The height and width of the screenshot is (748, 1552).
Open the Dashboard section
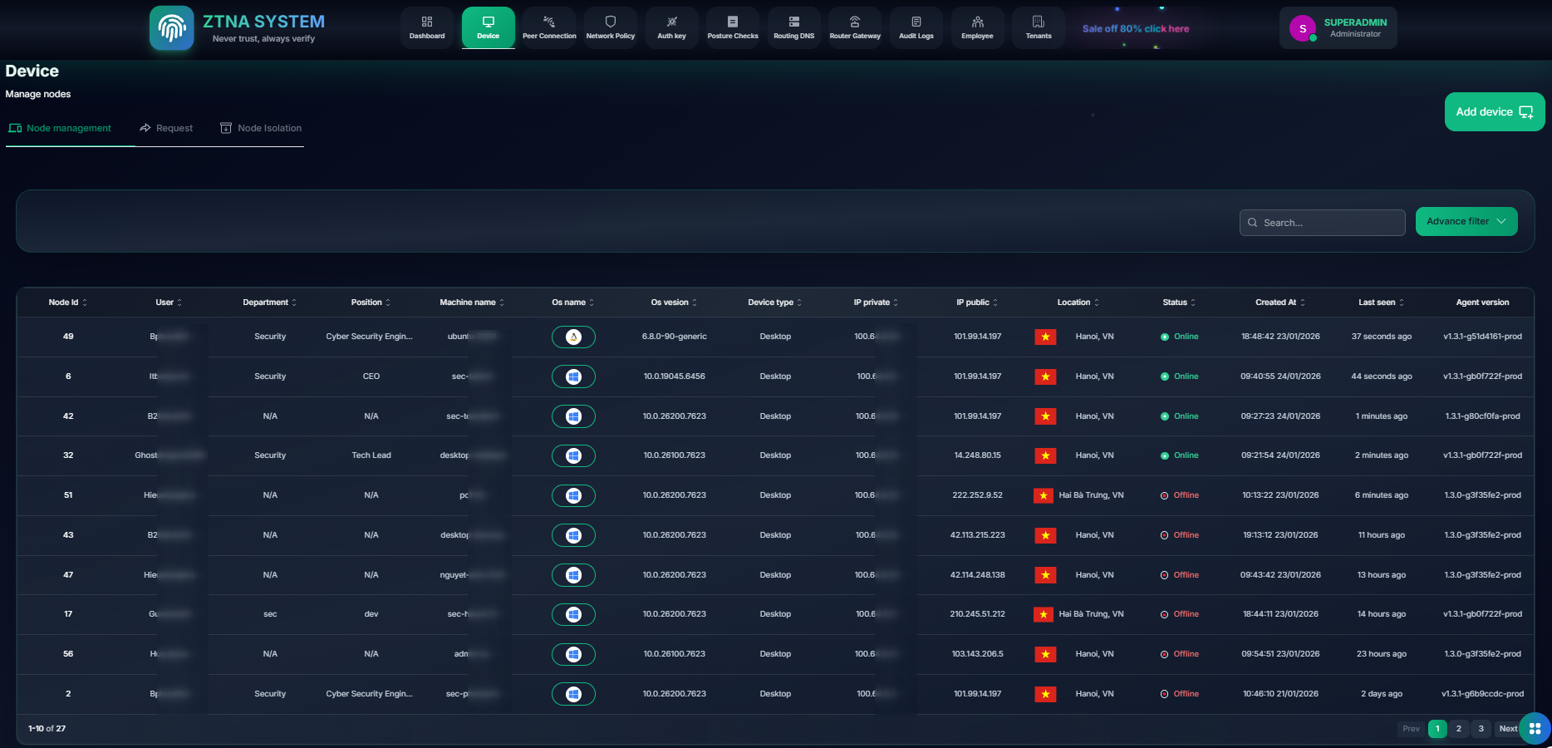(x=427, y=28)
